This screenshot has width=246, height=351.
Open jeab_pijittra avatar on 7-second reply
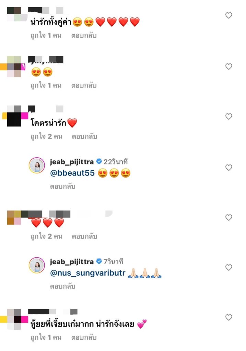[37, 265]
